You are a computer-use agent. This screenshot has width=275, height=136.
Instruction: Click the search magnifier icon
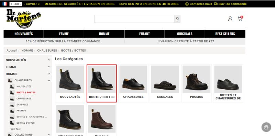pos(177,19)
